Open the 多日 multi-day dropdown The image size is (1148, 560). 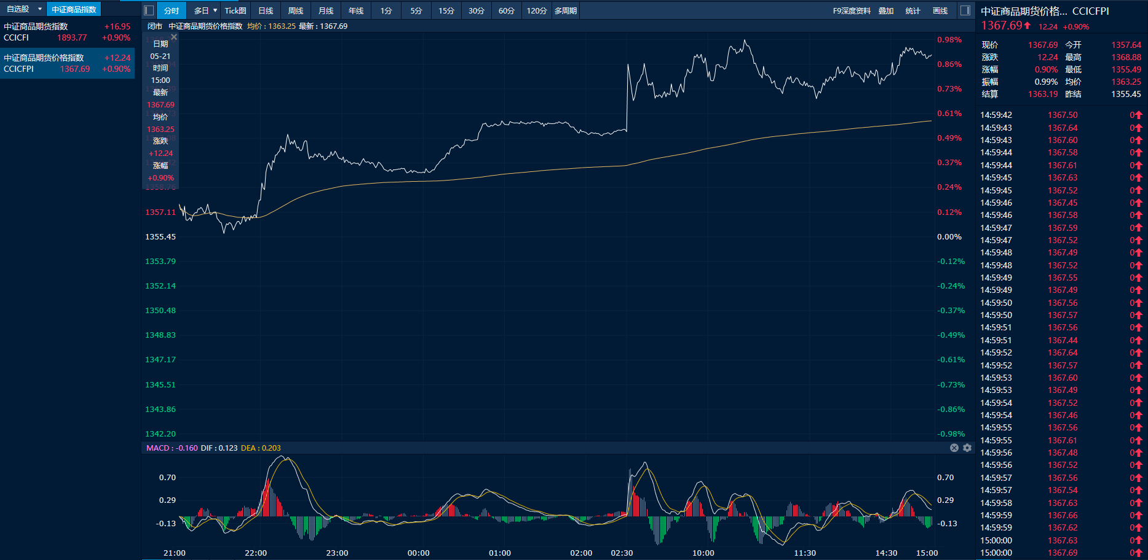coord(205,10)
